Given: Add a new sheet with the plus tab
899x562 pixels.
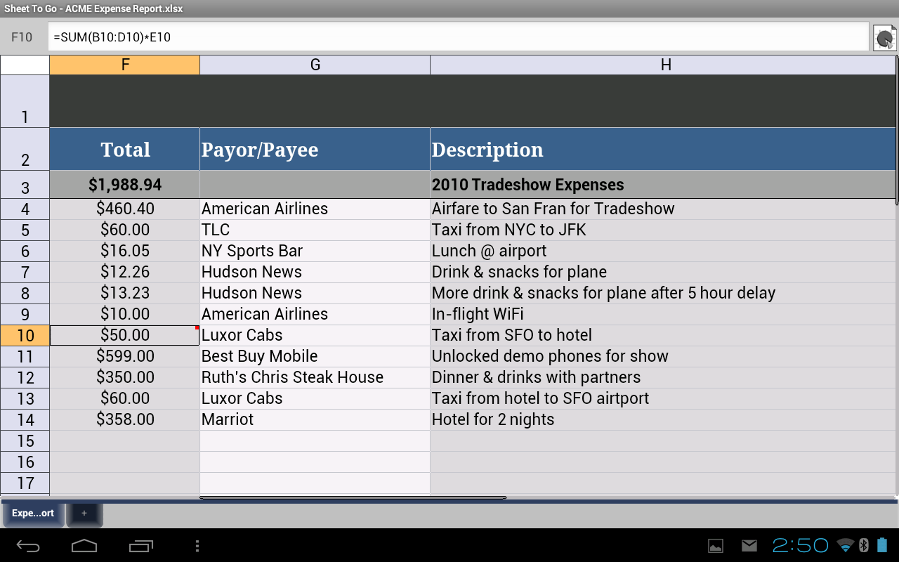Looking at the screenshot, I should pyautogui.click(x=84, y=514).
